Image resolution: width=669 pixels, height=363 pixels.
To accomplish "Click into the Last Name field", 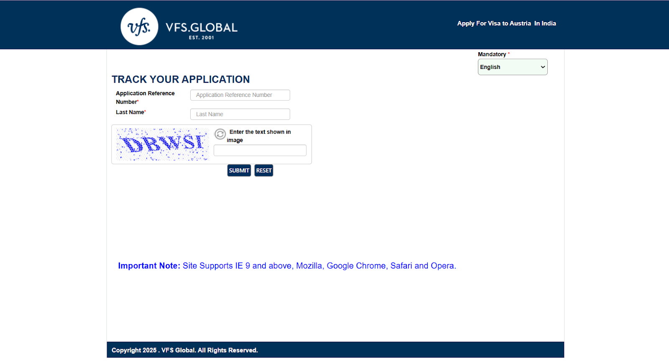I will (x=240, y=114).
